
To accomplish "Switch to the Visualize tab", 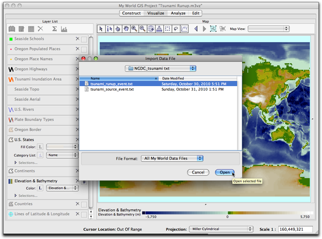I will [x=156, y=13].
